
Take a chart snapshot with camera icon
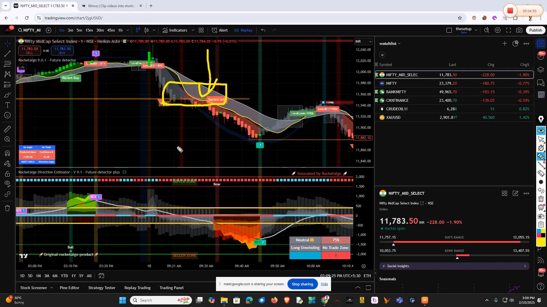pos(519,30)
